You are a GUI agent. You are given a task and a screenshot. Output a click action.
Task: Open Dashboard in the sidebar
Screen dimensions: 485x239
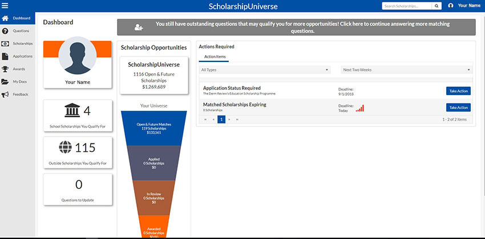point(18,18)
